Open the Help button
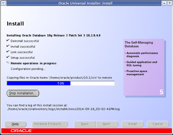Image resolution: width=173 pixels, height=135 pixels. [15, 124]
